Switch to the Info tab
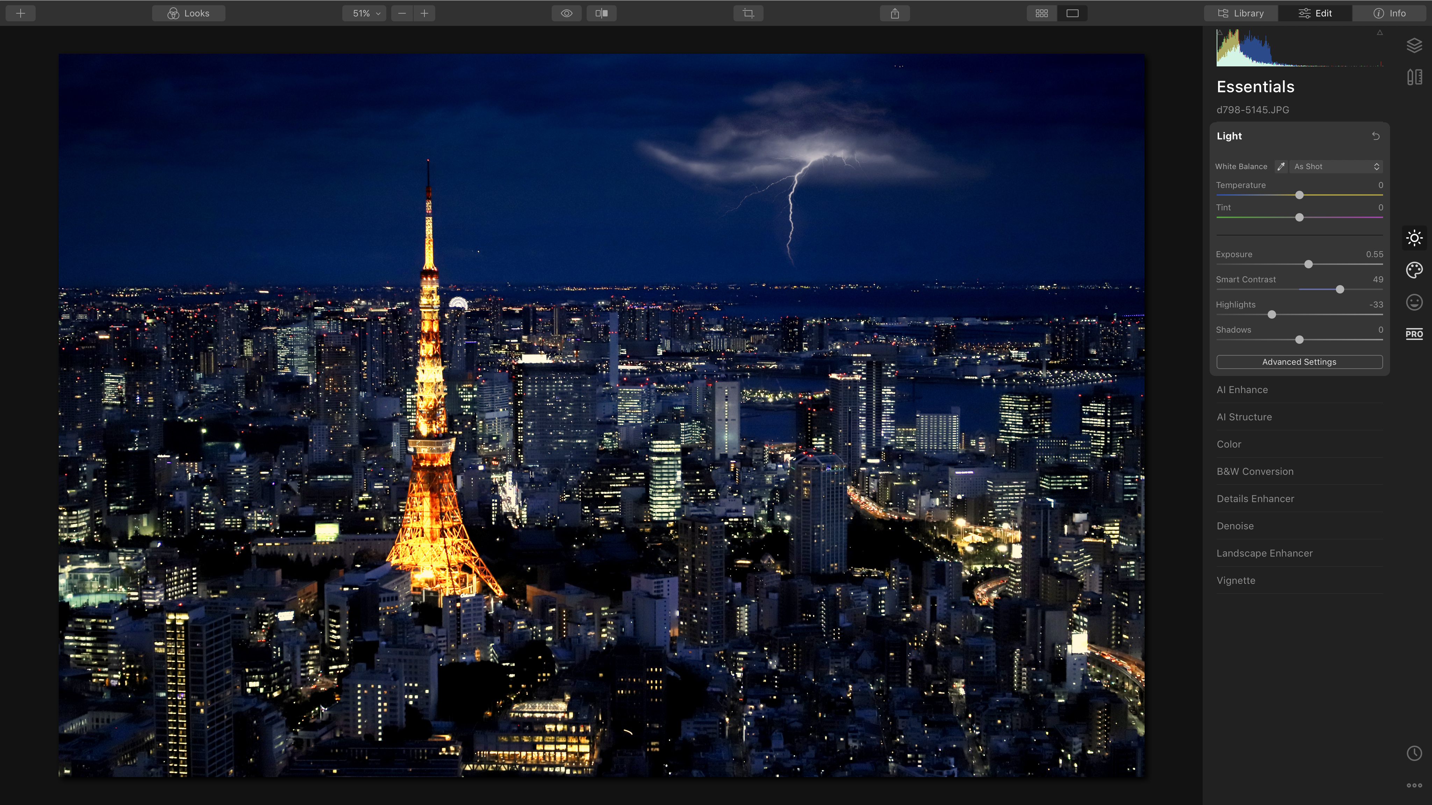The image size is (1432, 805). click(1389, 13)
